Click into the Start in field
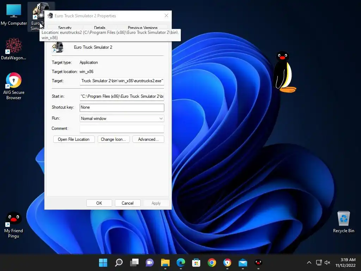 pos(122,96)
